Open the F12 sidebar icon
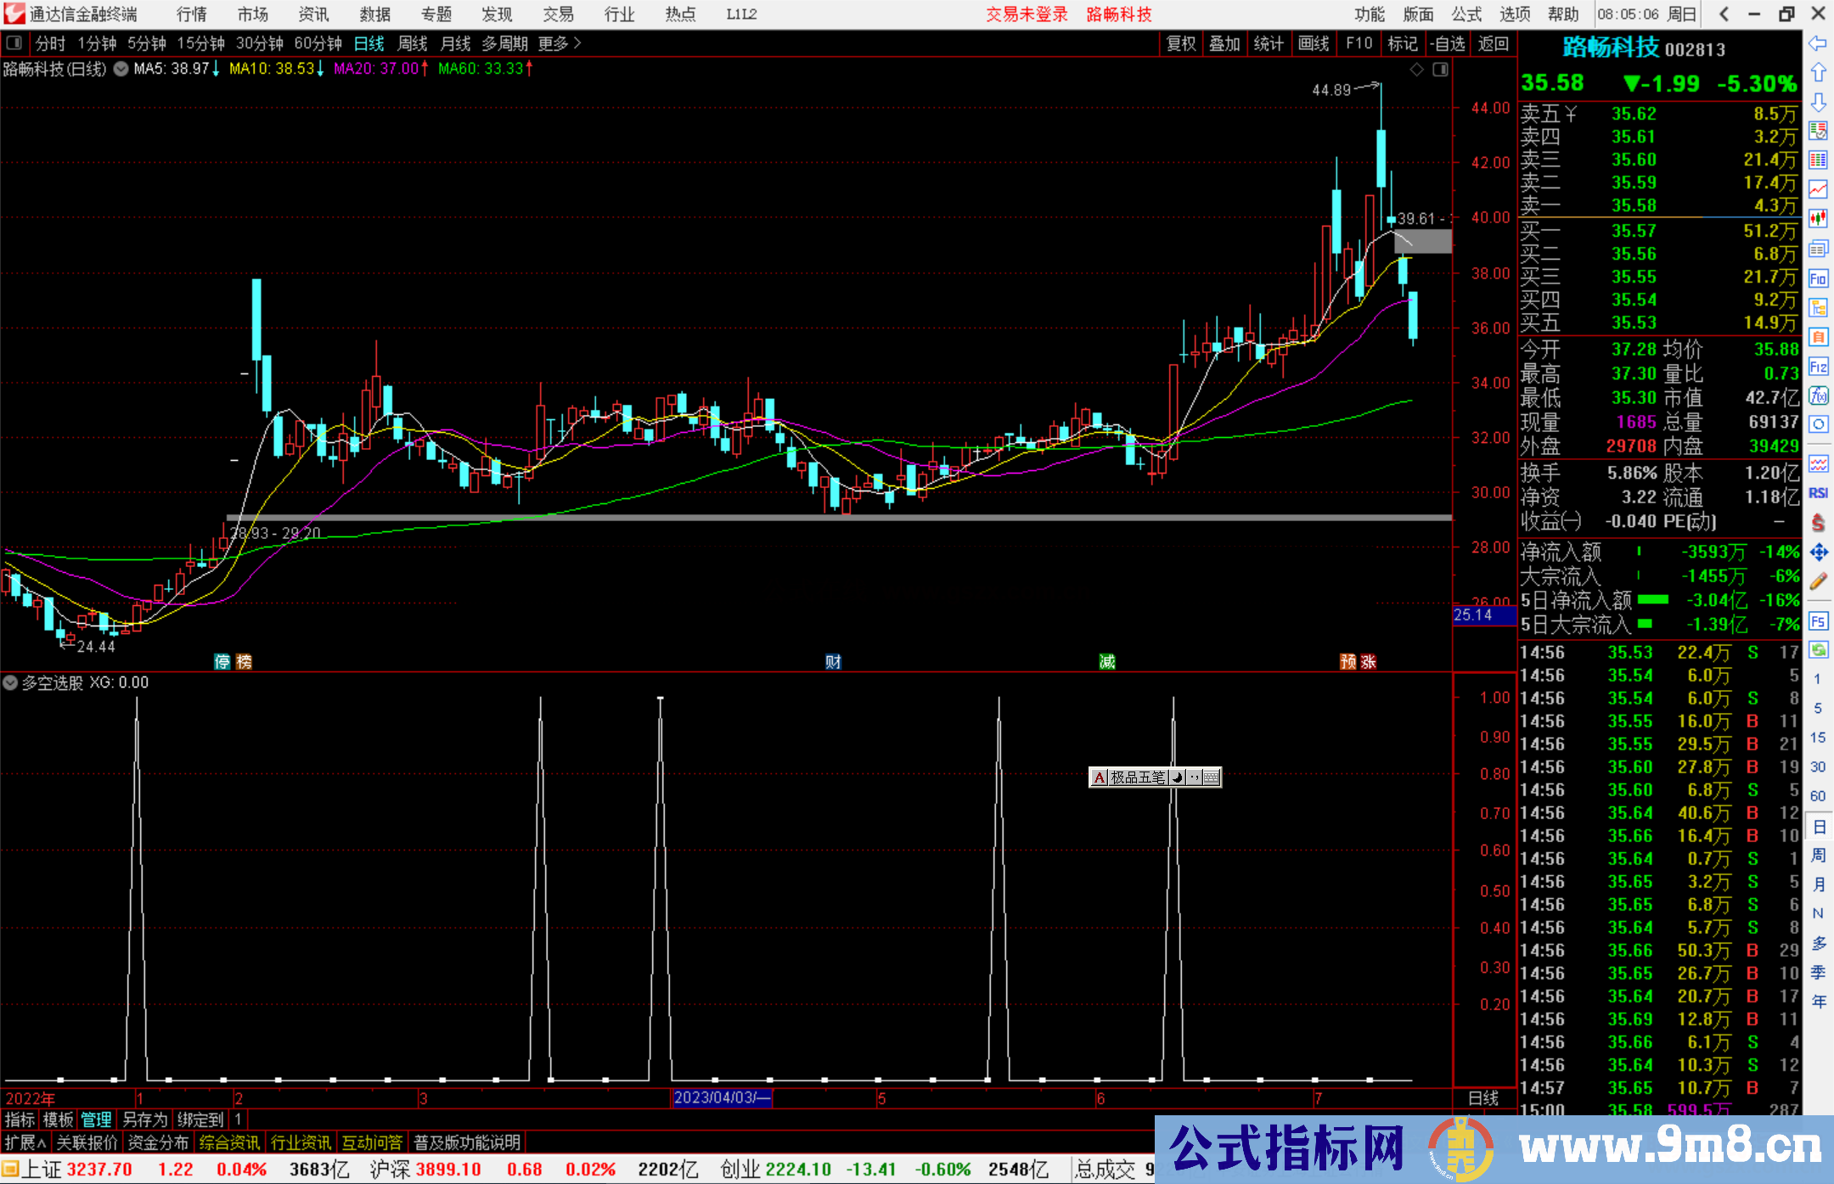Screen dimensions: 1834x1184 [1818, 367]
